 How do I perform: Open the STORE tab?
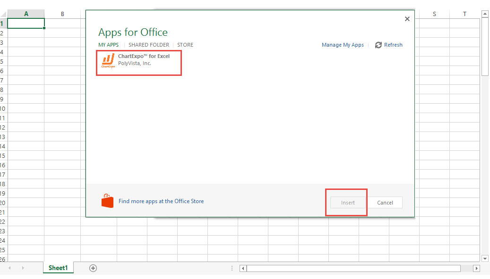coord(185,45)
